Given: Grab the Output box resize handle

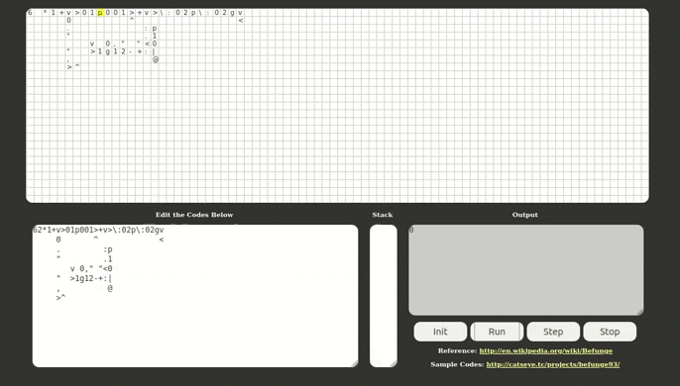Looking at the screenshot, I should 640,312.
